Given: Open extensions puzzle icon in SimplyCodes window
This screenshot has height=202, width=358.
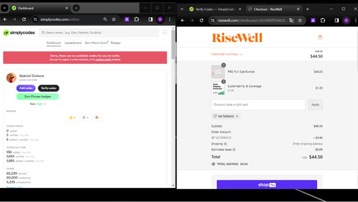Looking at the screenshot, I should 137,20.
